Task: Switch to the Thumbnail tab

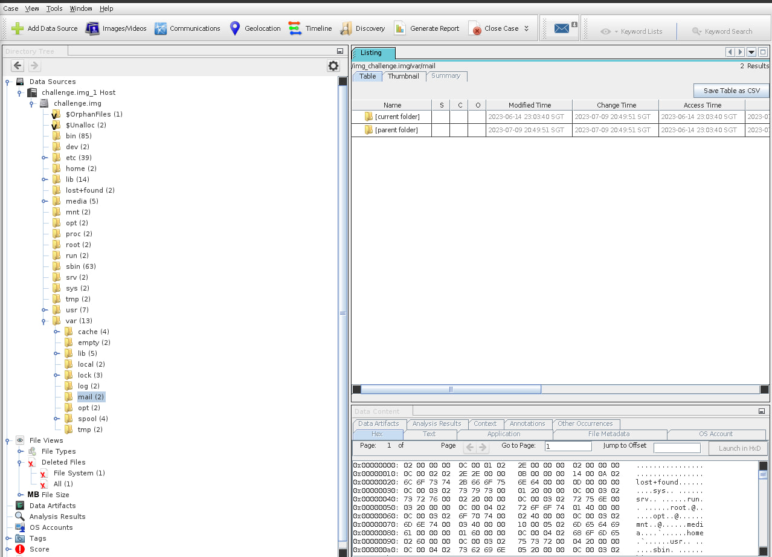Action: point(403,76)
